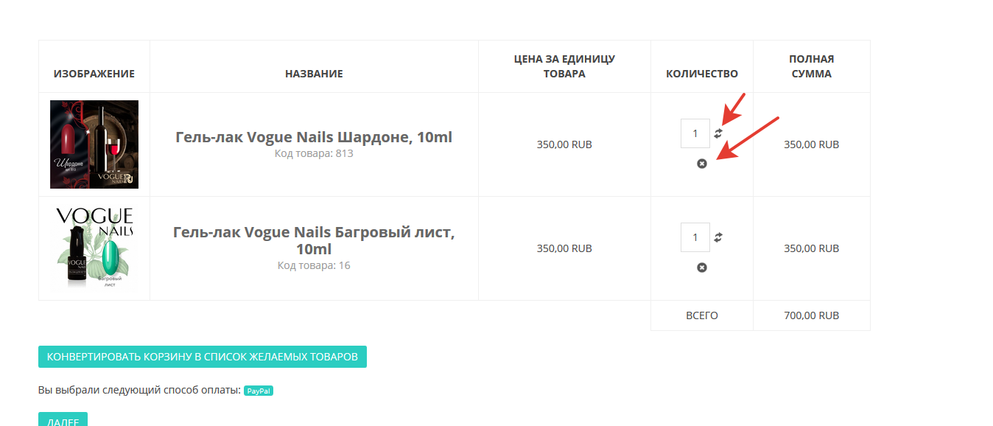Click the Далее button
This screenshot has height=426, width=993.
(63, 419)
